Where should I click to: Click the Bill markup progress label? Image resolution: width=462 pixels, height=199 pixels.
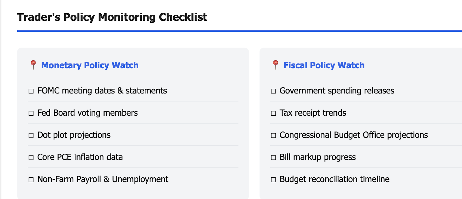click(x=318, y=157)
